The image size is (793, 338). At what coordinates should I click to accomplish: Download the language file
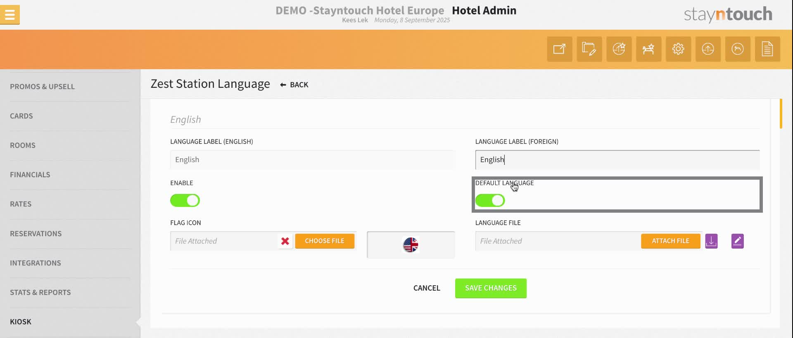(711, 241)
